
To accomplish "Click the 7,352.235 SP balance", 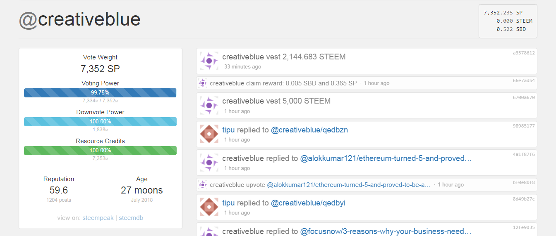I will click(503, 13).
